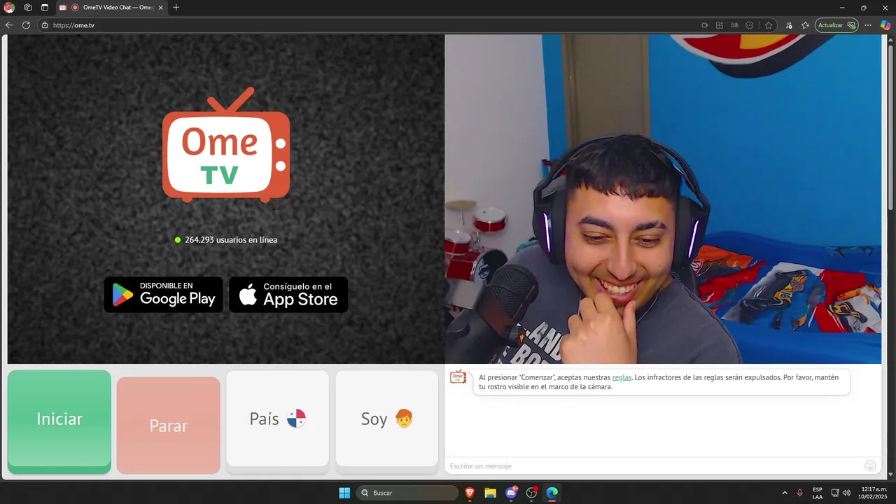
Task: Open the Google Play download badge
Action: [x=164, y=295]
